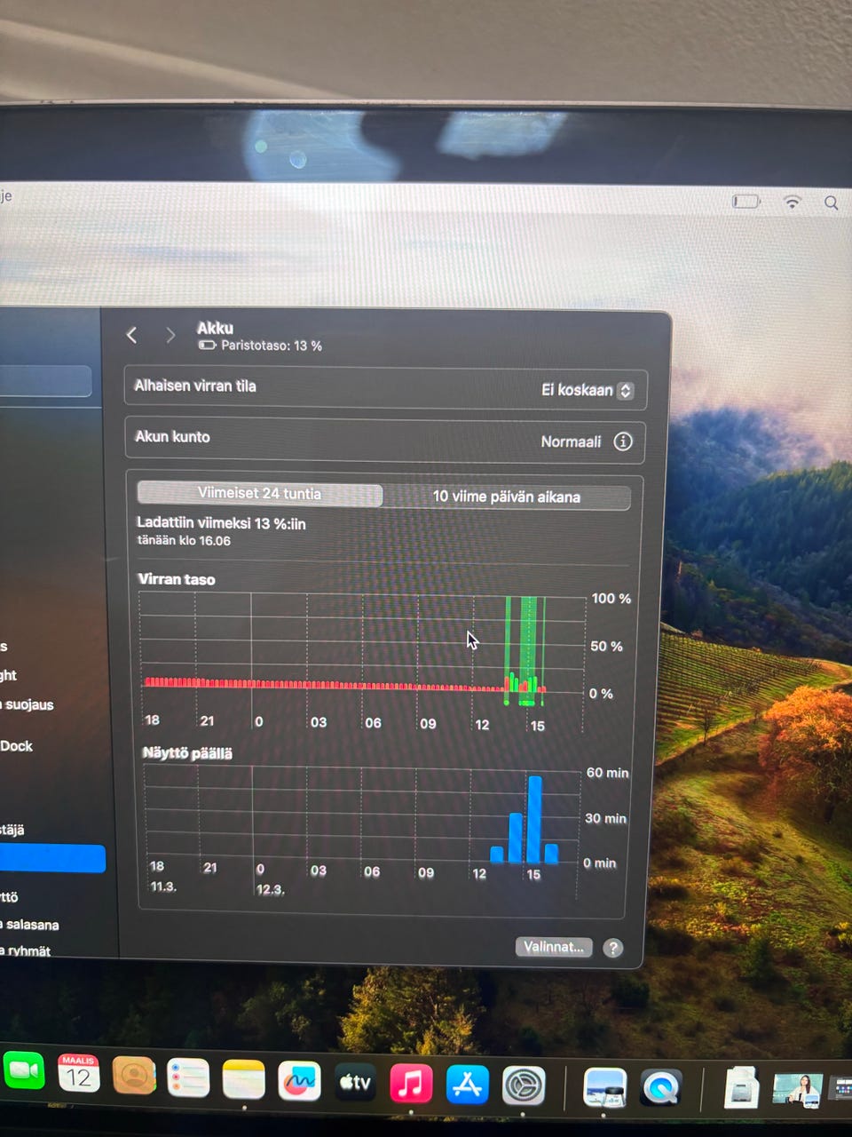Open QuickTime Player from the Dock
852x1137 pixels.
pos(661,1087)
